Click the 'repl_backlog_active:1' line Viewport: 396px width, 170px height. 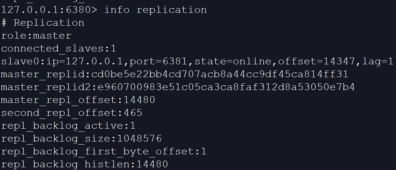coord(68,126)
